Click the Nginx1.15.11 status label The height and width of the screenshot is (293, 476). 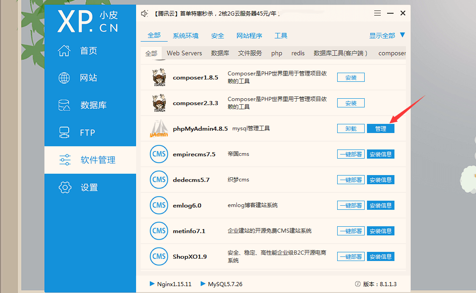tap(174, 284)
